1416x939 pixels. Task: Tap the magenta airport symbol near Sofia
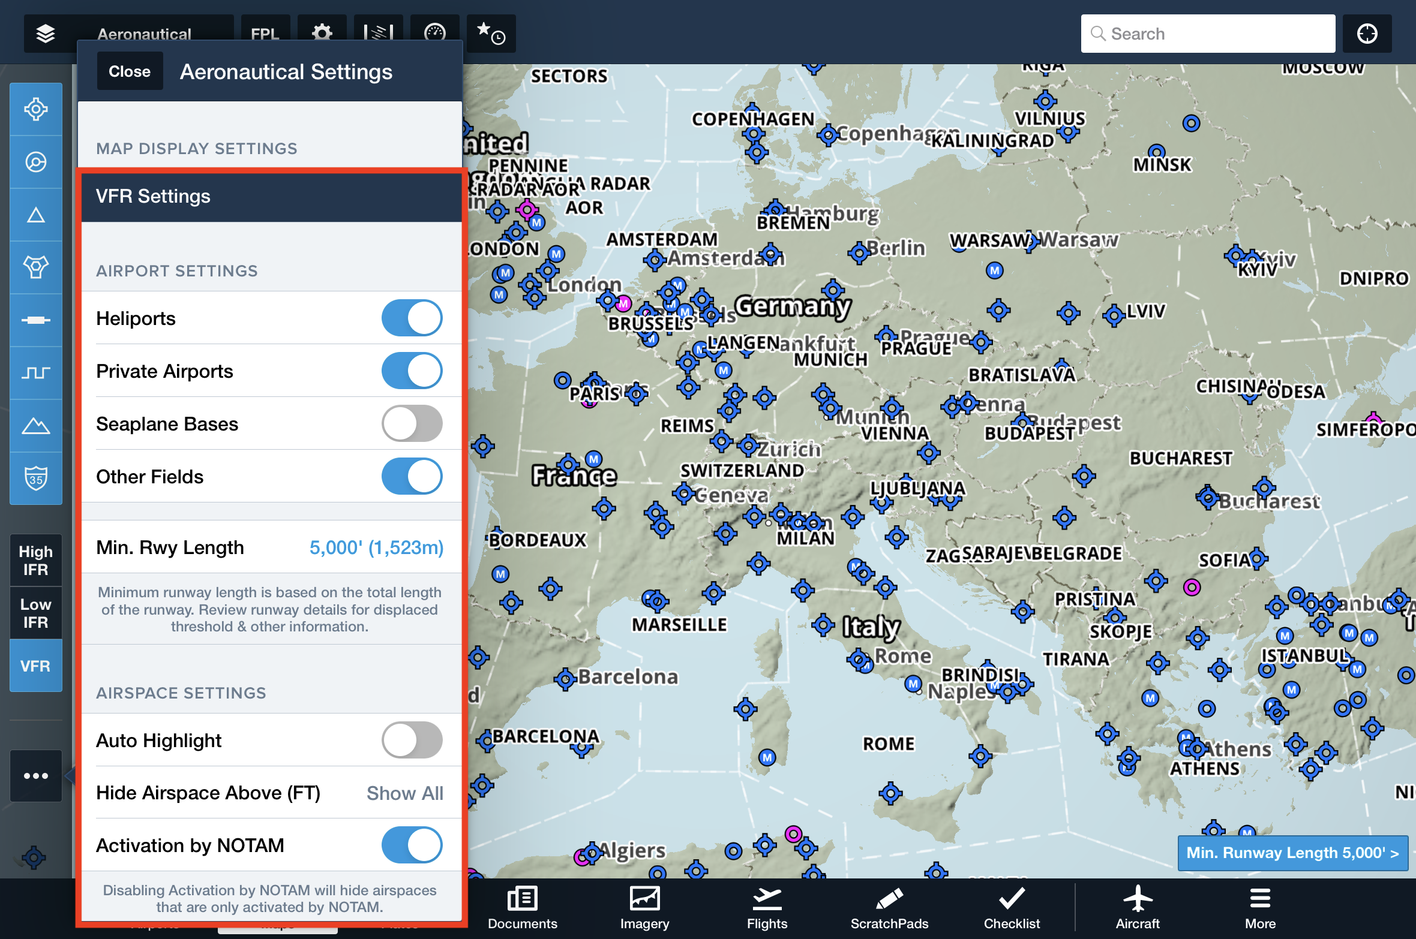(1192, 587)
